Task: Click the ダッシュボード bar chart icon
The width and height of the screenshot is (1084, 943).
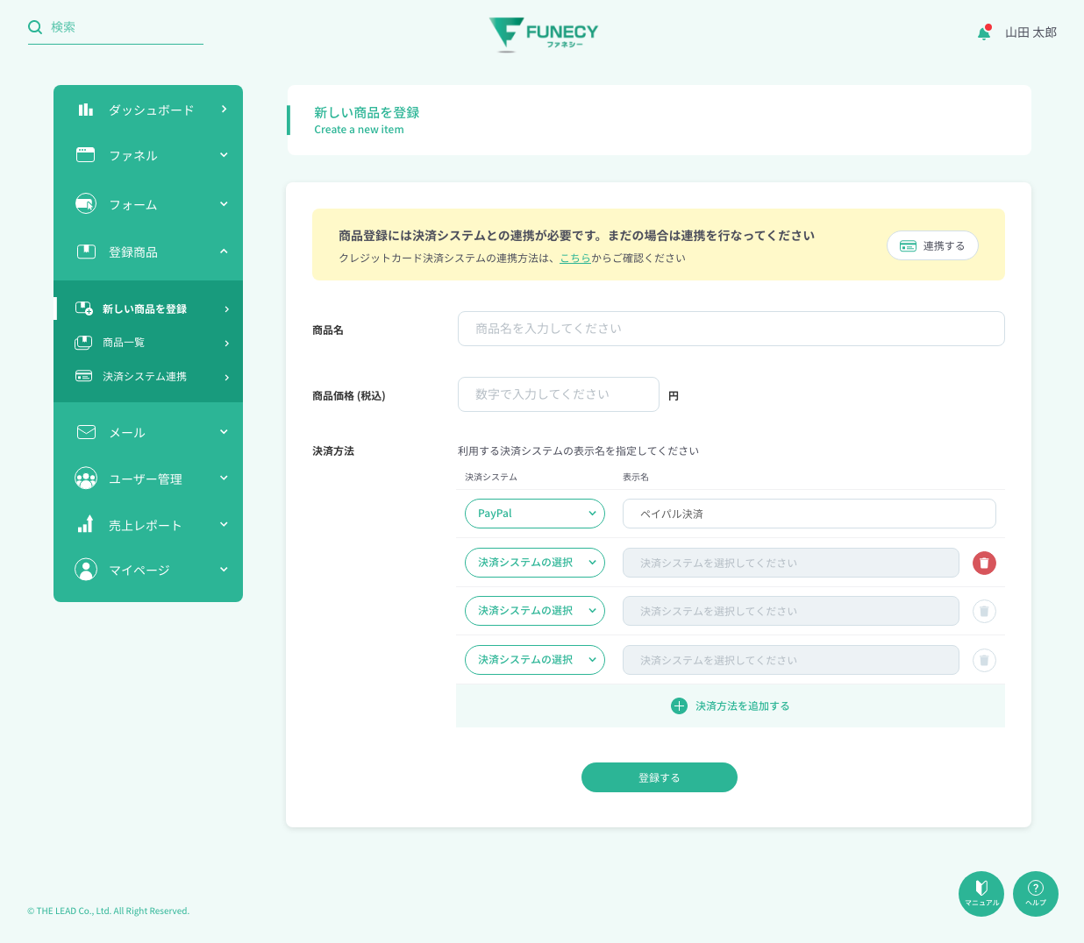Action: (x=85, y=110)
